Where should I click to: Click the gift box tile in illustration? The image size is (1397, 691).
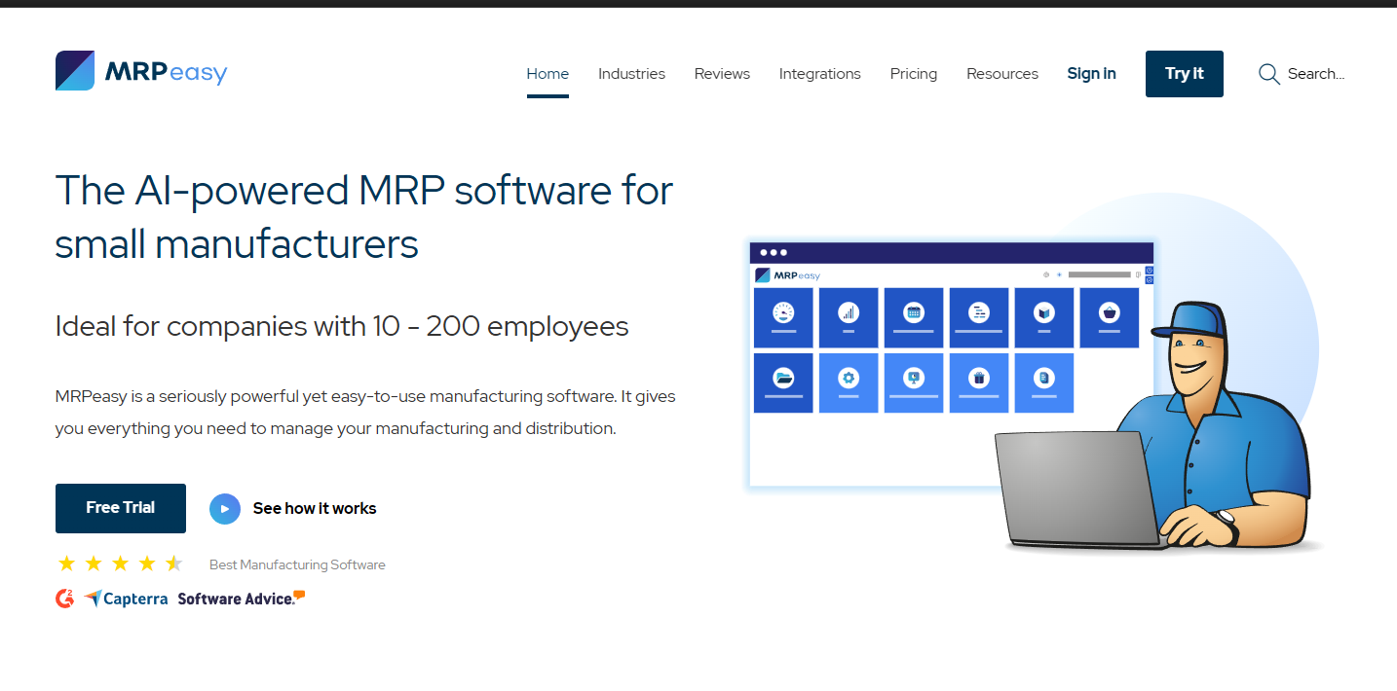click(x=979, y=382)
